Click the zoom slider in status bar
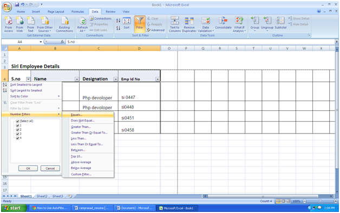 tap(320, 201)
